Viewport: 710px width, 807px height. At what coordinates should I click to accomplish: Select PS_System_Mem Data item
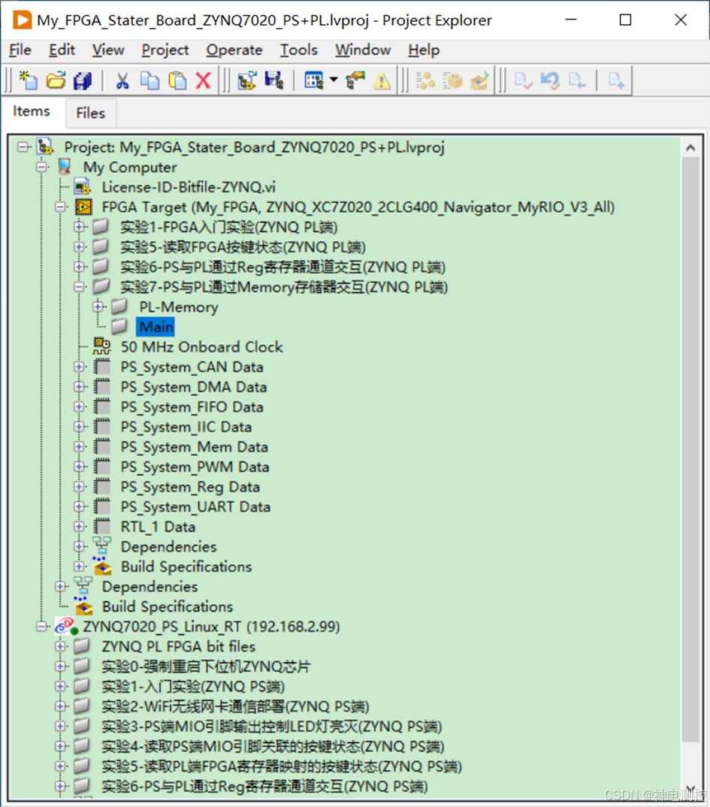pyautogui.click(x=195, y=447)
